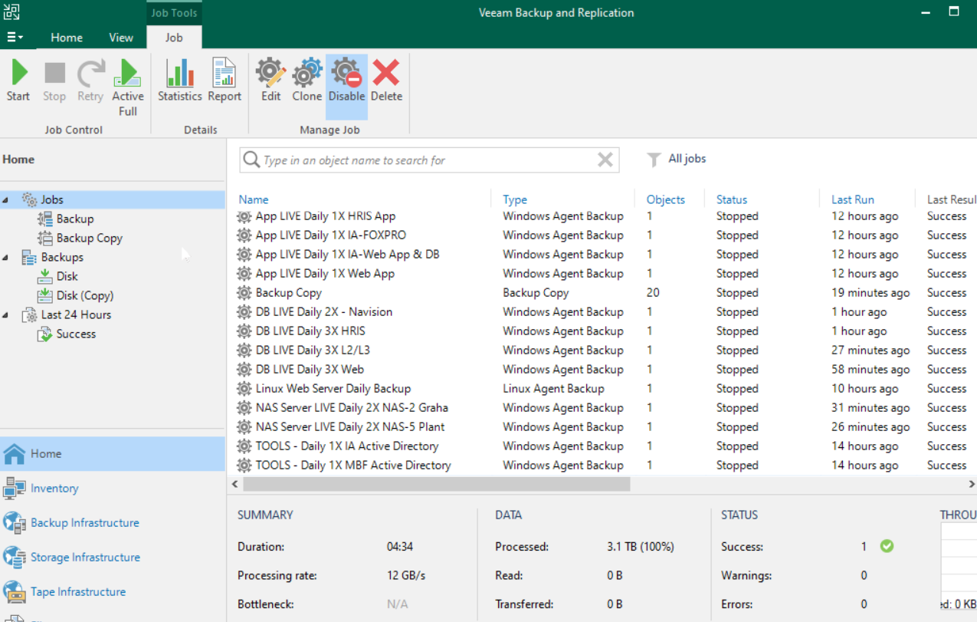The width and height of the screenshot is (977, 622).
Task: Select Disk (Copy) under Backups
Action: tap(85, 295)
